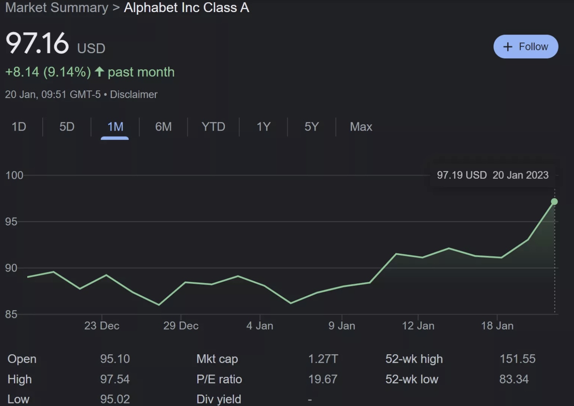574x406 pixels.
Task: Click the USD currency label beside price
Action: pos(91,48)
